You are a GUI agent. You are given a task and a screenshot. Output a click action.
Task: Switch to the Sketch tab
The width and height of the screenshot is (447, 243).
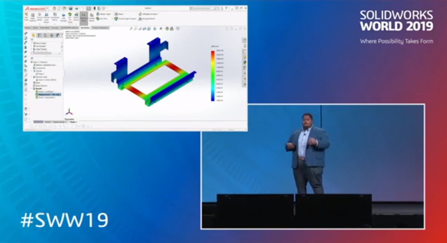(x=35, y=28)
